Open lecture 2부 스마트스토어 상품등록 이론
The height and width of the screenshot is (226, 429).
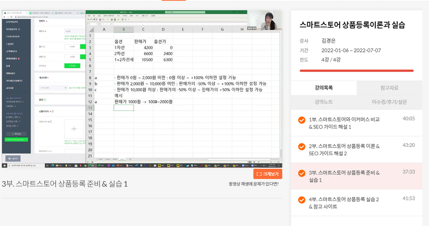[x=357, y=149]
